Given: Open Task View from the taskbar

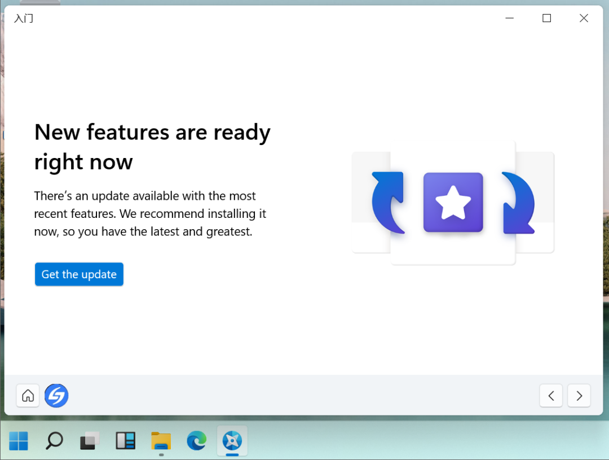Looking at the screenshot, I should (90, 441).
